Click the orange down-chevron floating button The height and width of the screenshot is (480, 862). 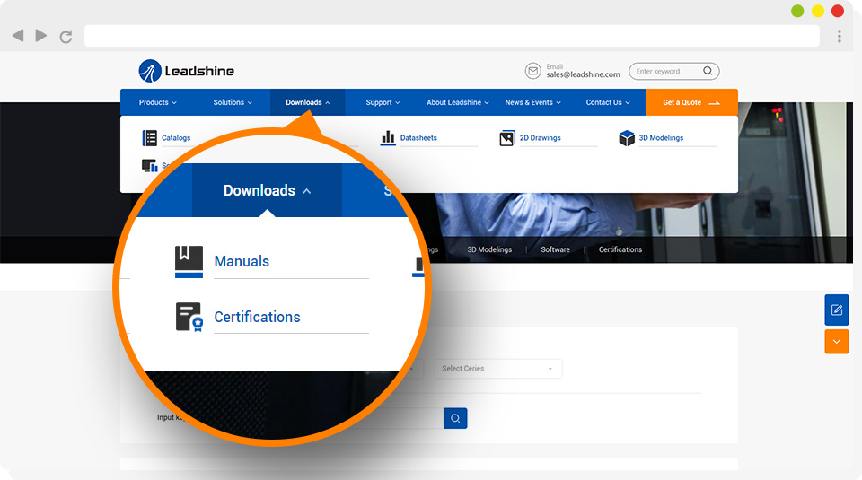(837, 342)
